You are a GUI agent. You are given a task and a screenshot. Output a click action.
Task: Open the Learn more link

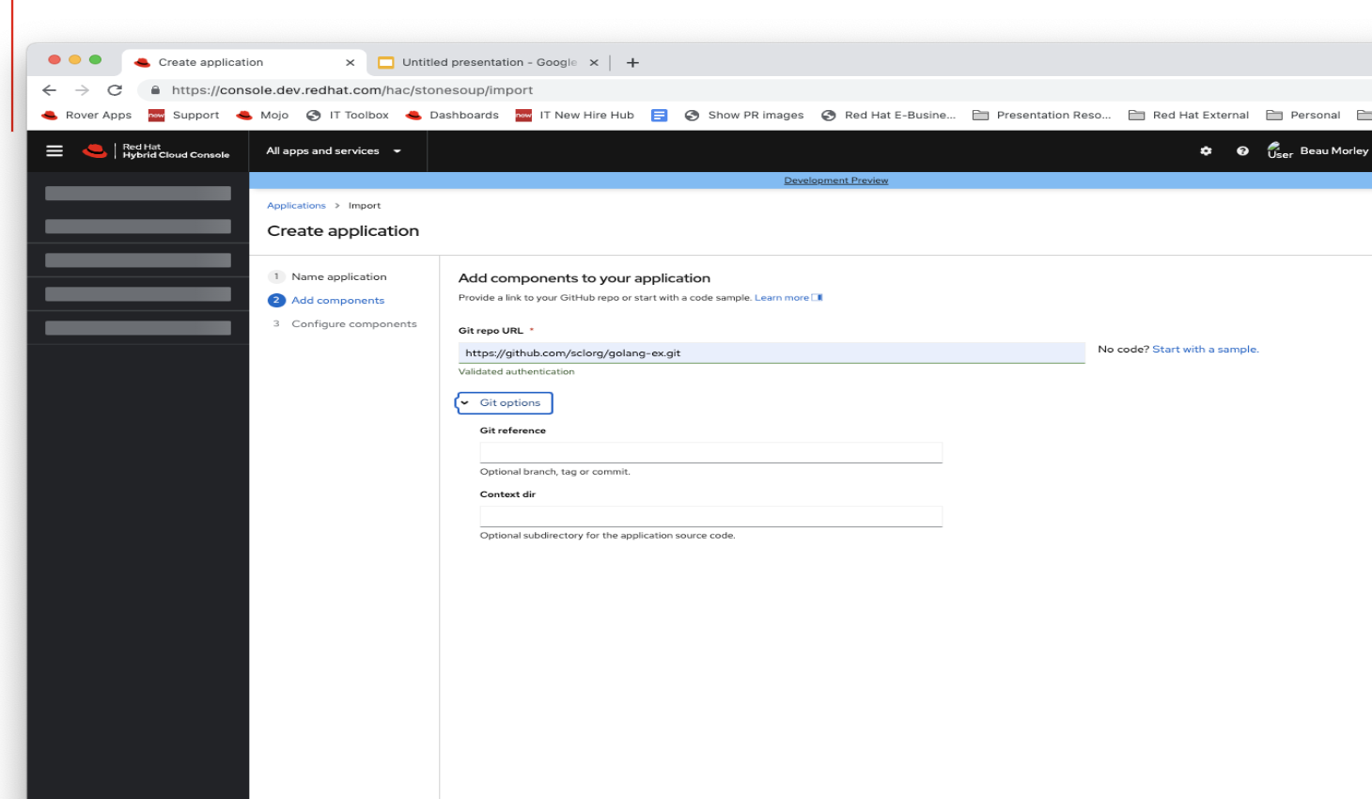click(x=787, y=298)
